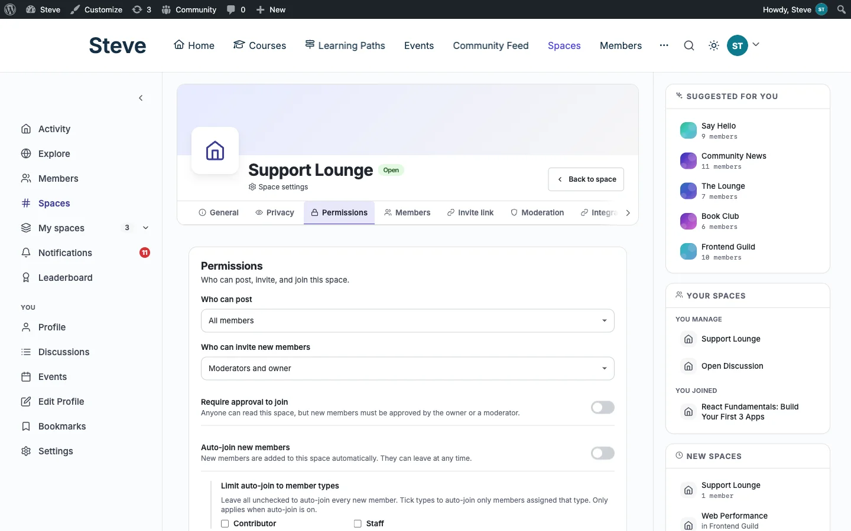This screenshot has width=851, height=531.
Task: Click the Steve site title logo
Action: point(118,45)
